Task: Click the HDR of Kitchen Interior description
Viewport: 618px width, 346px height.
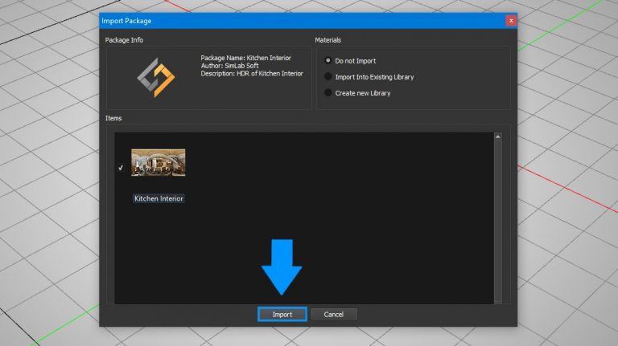Action: point(251,74)
